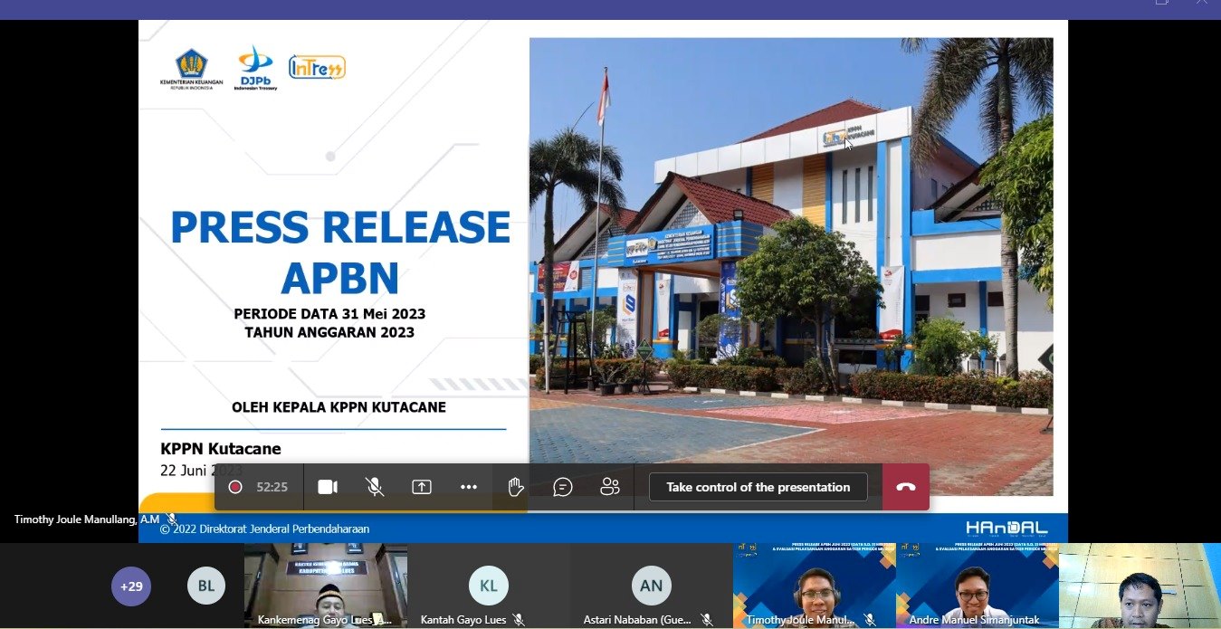The image size is (1221, 629).
Task: Show the meeting conversation chat
Action: pyautogui.click(x=563, y=487)
